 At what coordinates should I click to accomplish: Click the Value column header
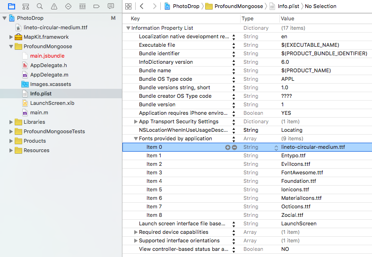pyautogui.click(x=287, y=19)
